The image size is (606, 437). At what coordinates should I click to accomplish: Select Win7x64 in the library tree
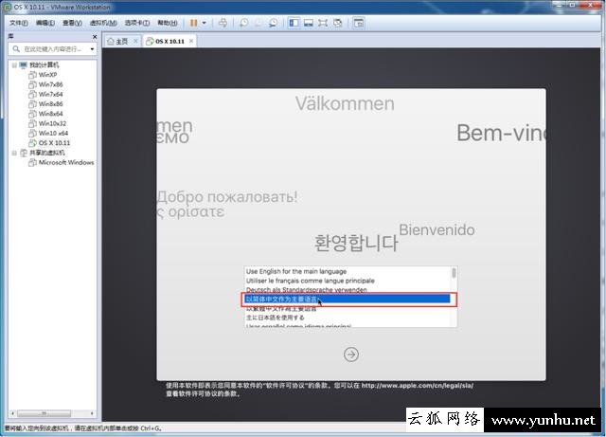(50, 94)
